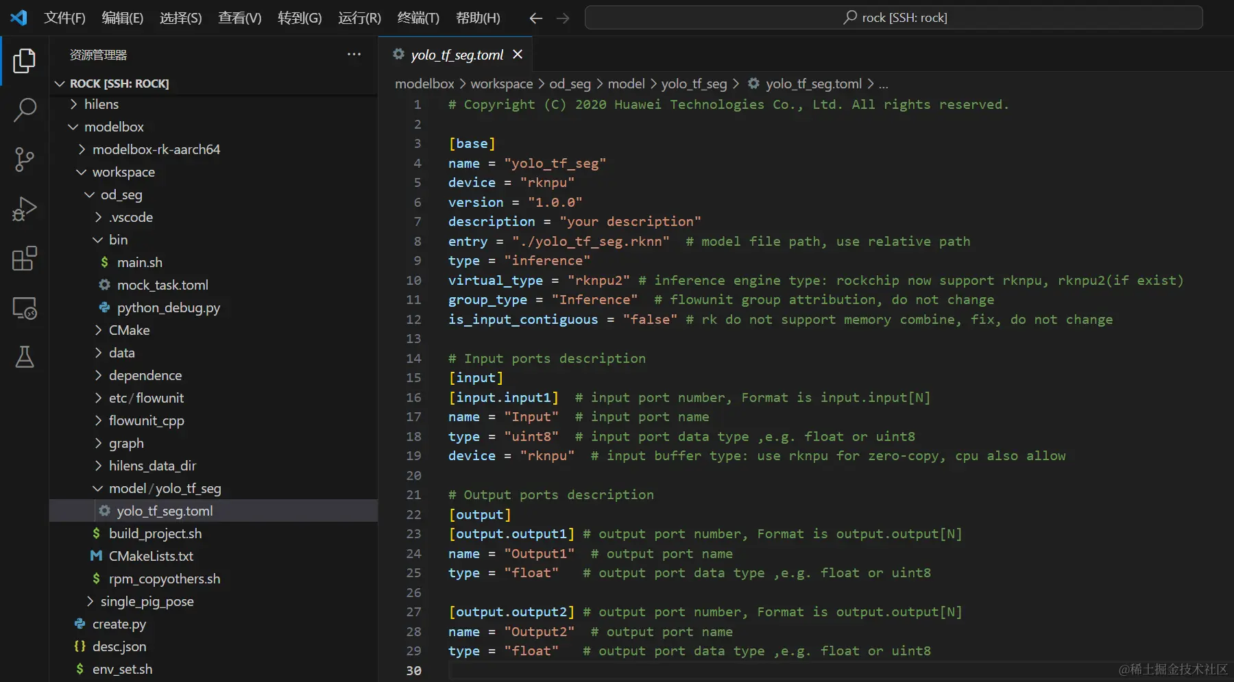Viewport: 1234px width, 682px height.
Task: Open Remote Explorer view icon
Action: (x=25, y=307)
